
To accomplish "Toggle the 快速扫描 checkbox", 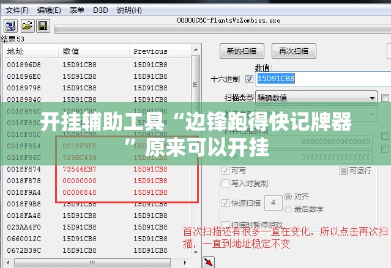I will (225, 203).
